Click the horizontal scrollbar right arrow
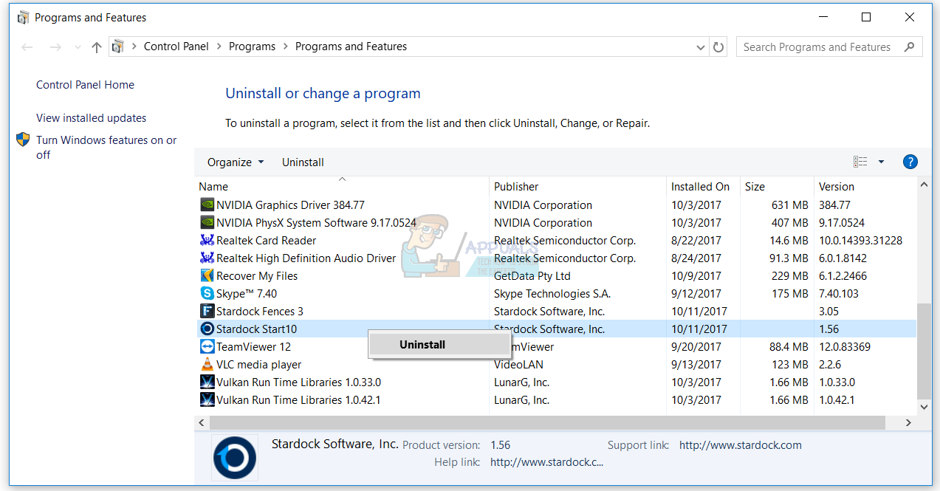This screenshot has width=940, height=491. 909,423
